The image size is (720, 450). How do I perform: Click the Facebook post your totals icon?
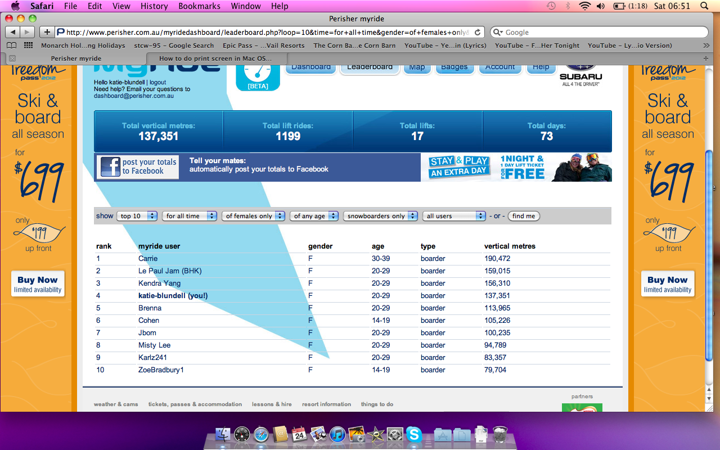tap(110, 167)
